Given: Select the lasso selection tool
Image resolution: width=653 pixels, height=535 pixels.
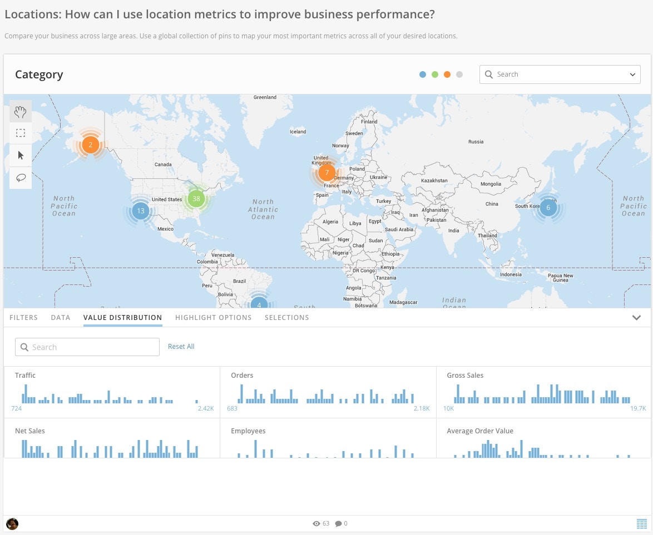Looking at the screenshot, I should (21, 178).
